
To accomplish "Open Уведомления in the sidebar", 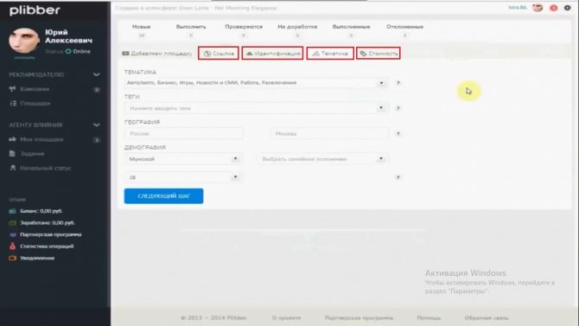I will (x=37, y=258).
